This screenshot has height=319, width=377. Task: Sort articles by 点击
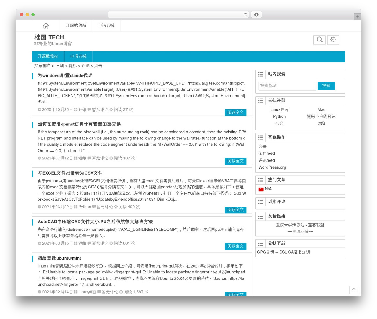(x=98, y=66)
